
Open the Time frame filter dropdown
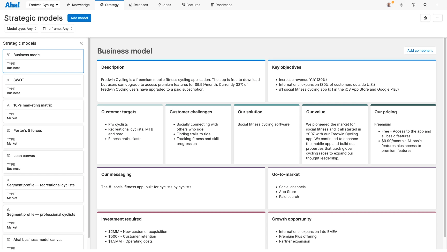[x=57, y=28]
